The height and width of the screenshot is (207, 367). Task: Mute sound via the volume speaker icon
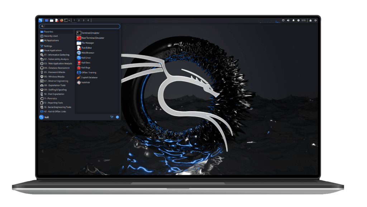tap(288, 20)
